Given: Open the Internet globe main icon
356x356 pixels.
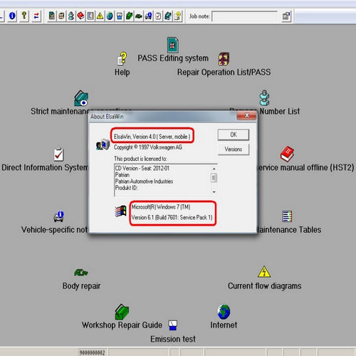Looking at the screenshot, I should [x=224, y=311].
